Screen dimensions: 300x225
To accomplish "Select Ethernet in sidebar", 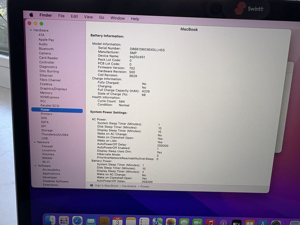I will [46, 76].
